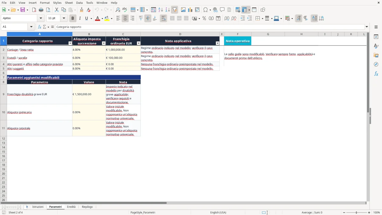Toggle left-to-right text direction
This screenshot has height=215, width=382.
click(x=299, y=18)
